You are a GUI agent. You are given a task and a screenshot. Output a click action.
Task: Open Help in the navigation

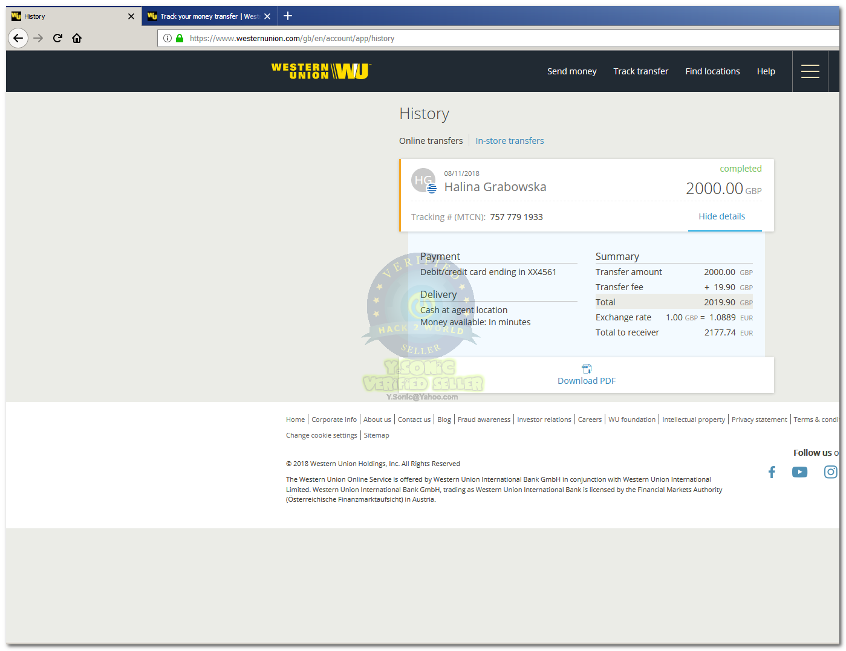pyautogui.click(x=766, y=71)
